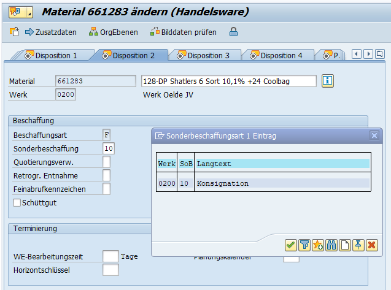Open the Disposition 3 tab
The image size is (391, 290).
pyautogui.click(x=203, y=55)
